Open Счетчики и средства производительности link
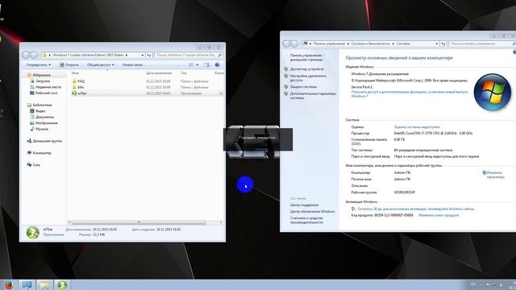The image size is (516, 290). point(306,220)
